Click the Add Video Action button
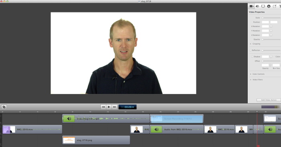 point(269,100)
